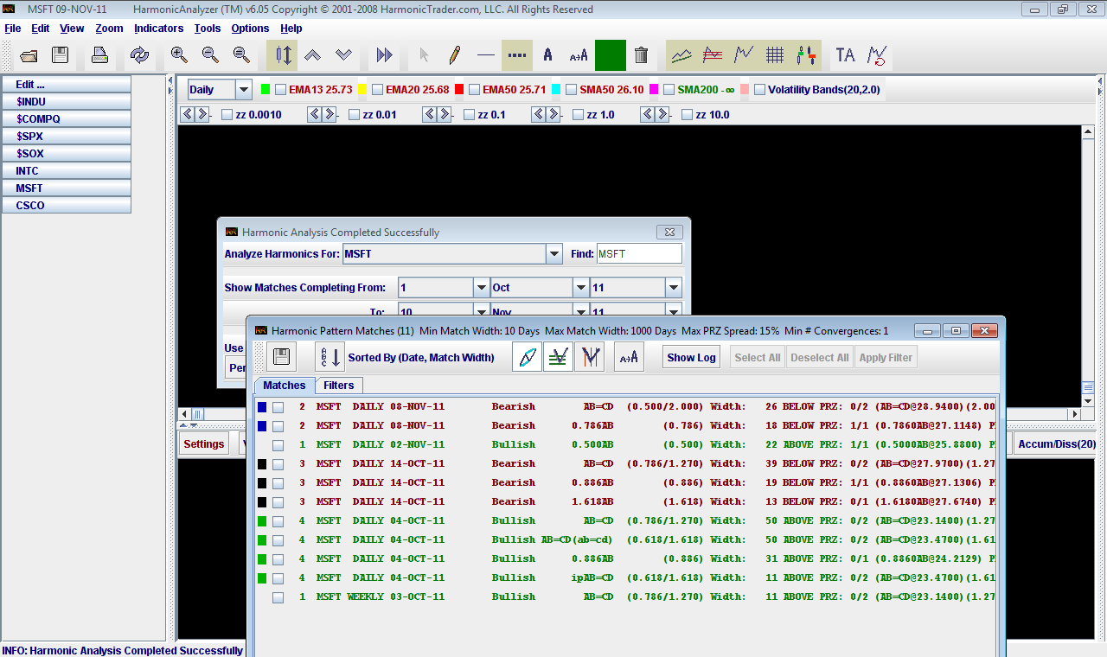Click the zoom in magnifier icon
This screenshot has width=1107, height=657.
(179, 55)
